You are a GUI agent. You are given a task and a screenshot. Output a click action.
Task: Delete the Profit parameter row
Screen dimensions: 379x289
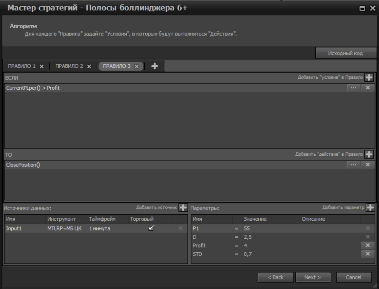(368, 245)
